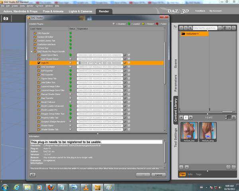Switch to Actors, Wardrobe & Props tab

[20, 12]
